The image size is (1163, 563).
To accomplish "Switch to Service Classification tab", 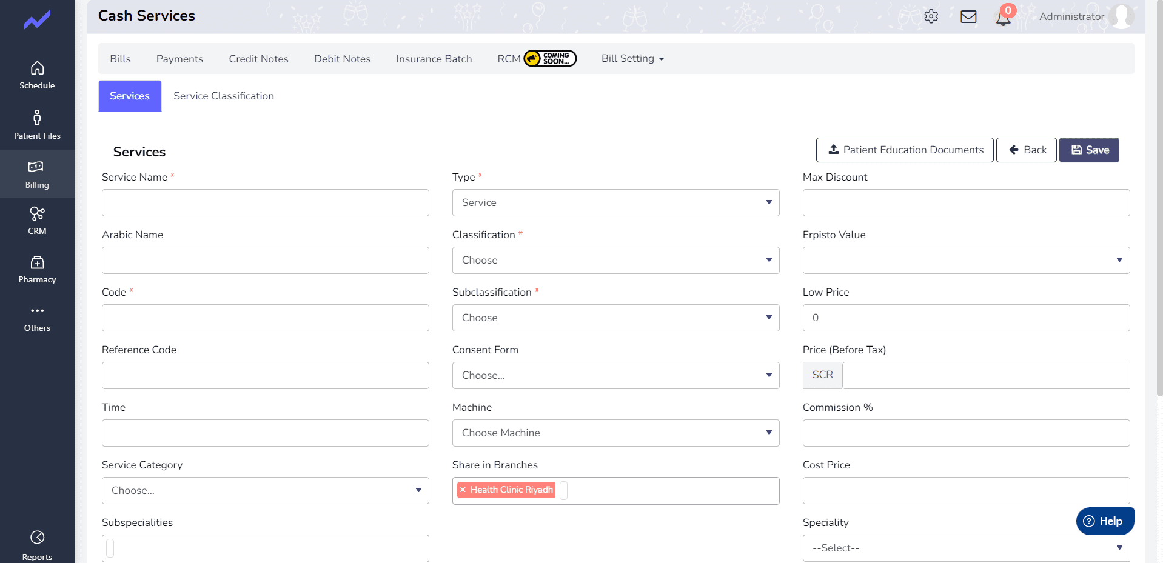I will tap(224, 96).
